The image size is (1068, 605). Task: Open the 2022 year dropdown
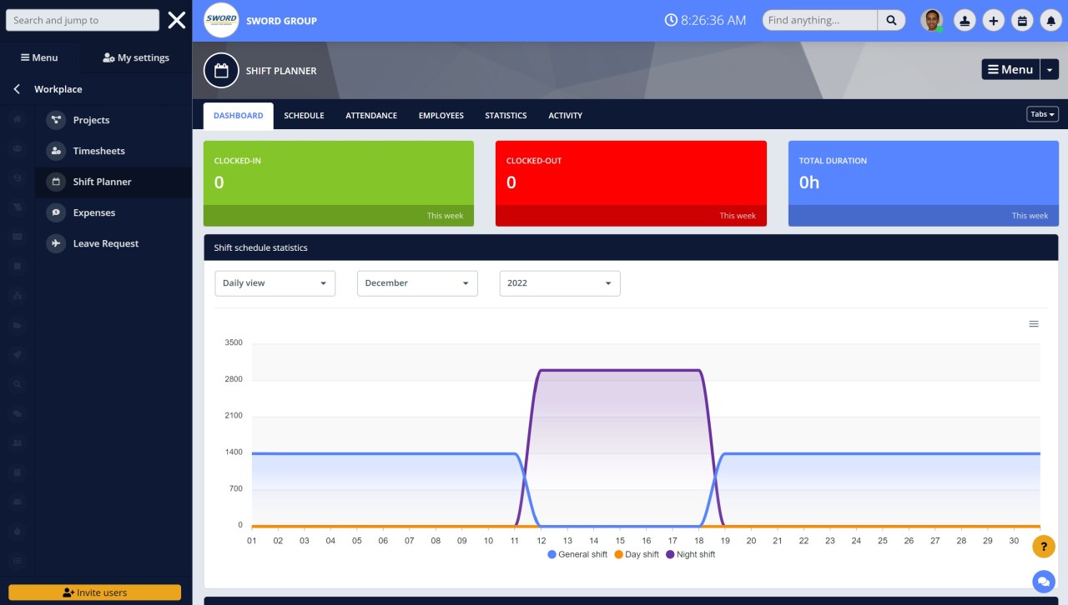click(x=559, y=283)
